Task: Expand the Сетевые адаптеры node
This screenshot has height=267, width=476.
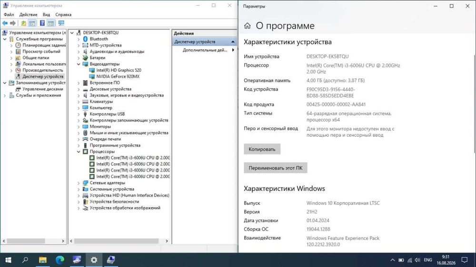Action: pyautogui.click(x=79, y=183)
